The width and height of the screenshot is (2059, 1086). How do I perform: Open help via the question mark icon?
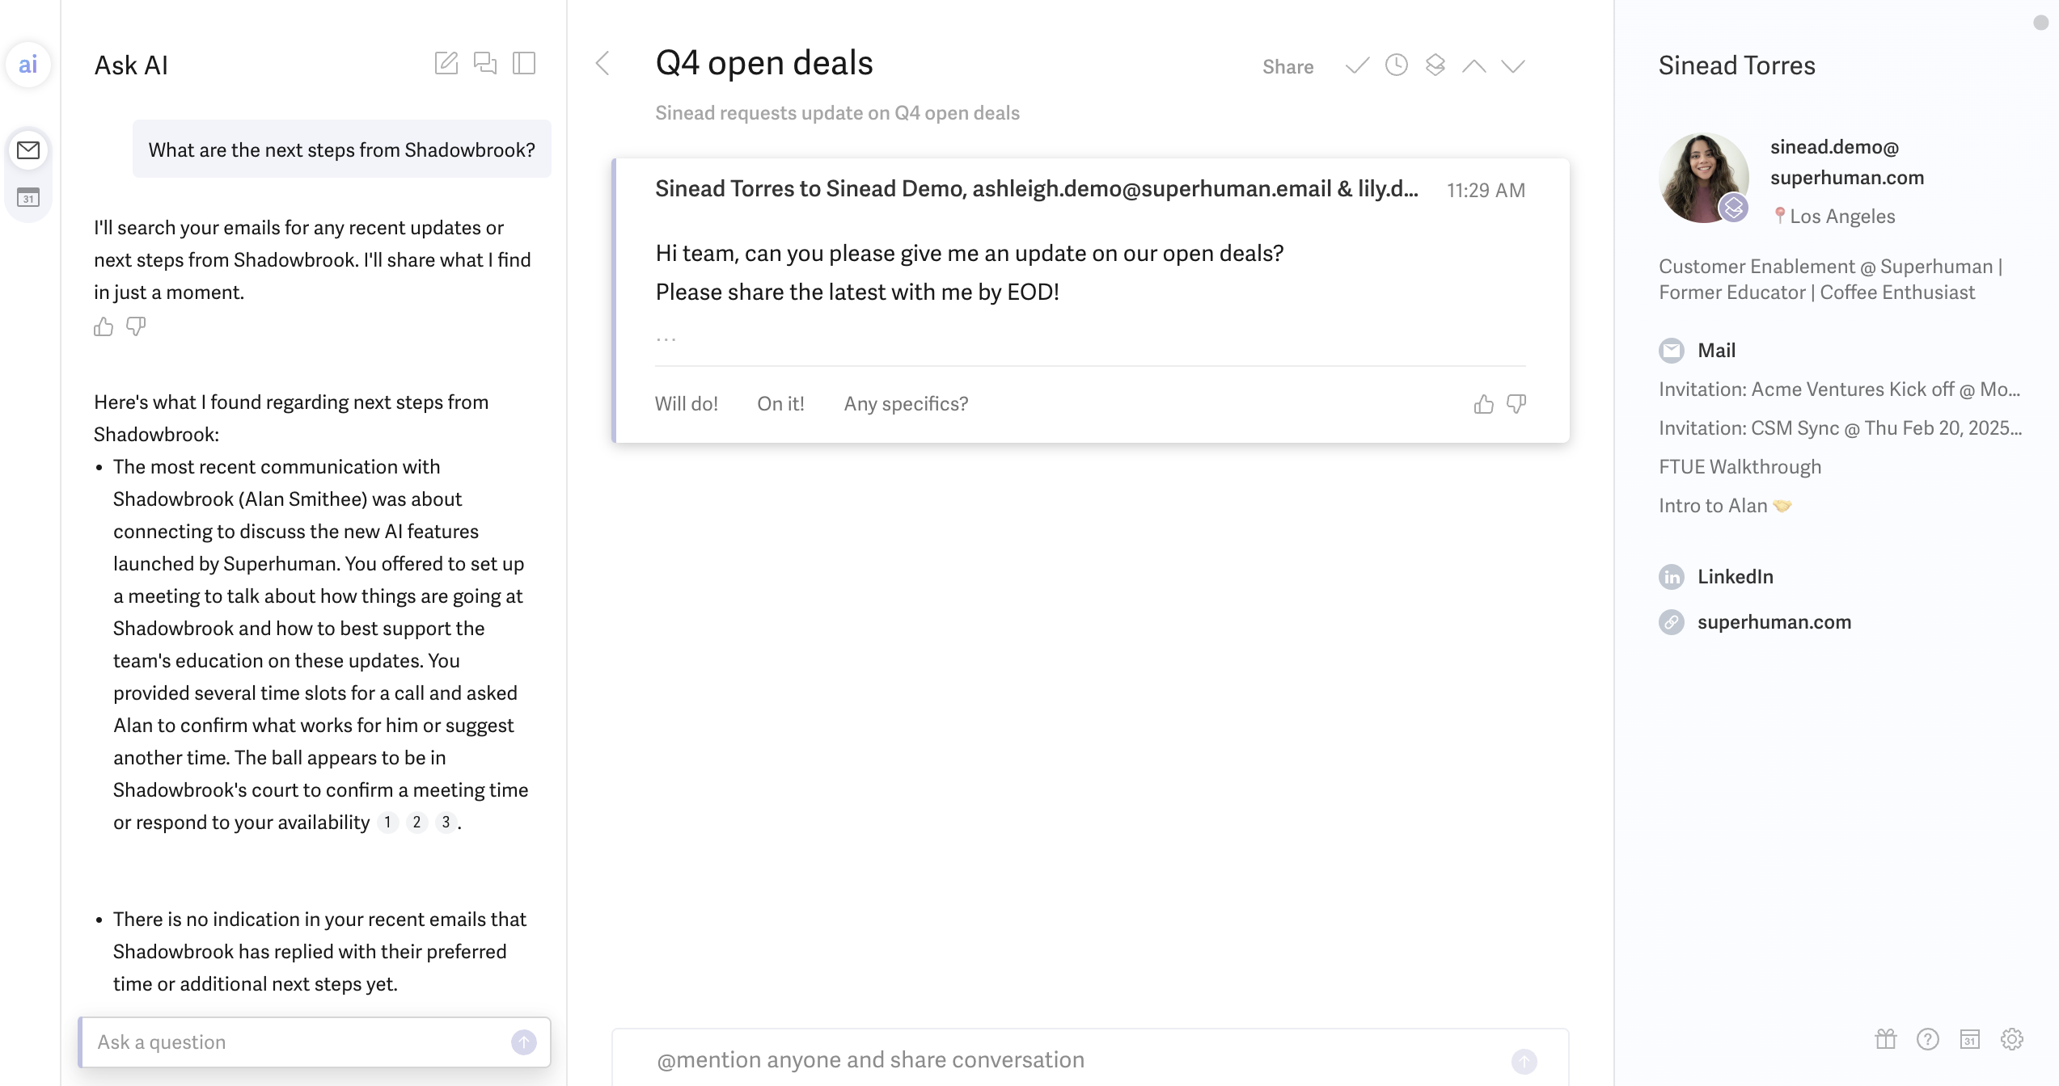point(1928,1041)
